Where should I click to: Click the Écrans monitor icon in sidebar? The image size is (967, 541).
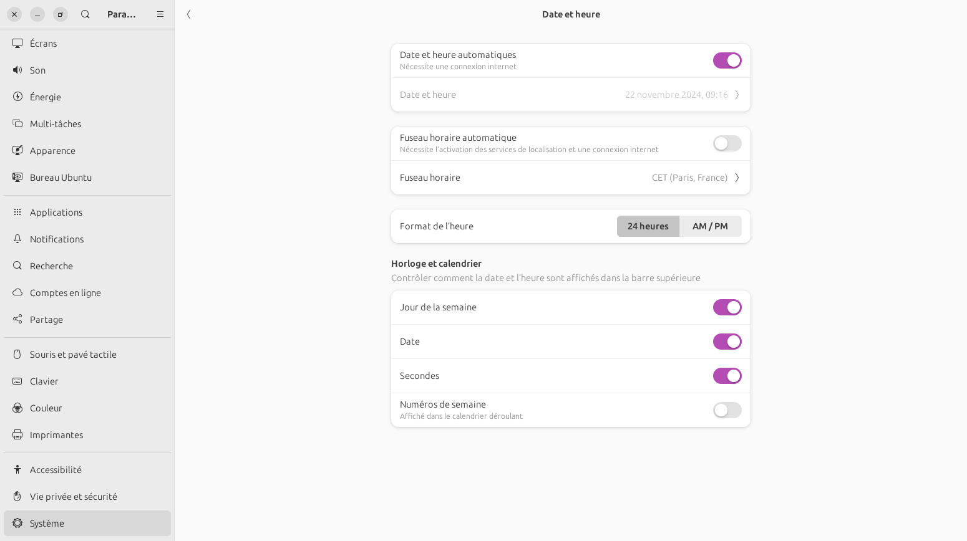[x=17, y=43]
